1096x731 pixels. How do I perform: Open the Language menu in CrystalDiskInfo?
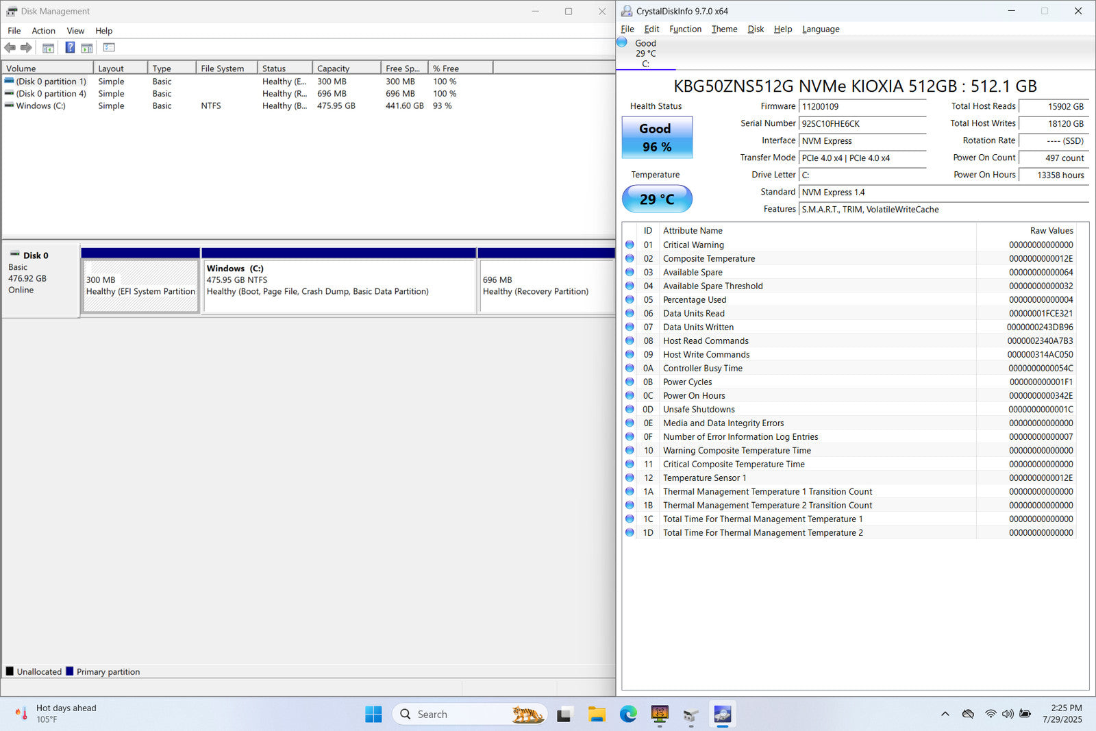coord(821,29)
